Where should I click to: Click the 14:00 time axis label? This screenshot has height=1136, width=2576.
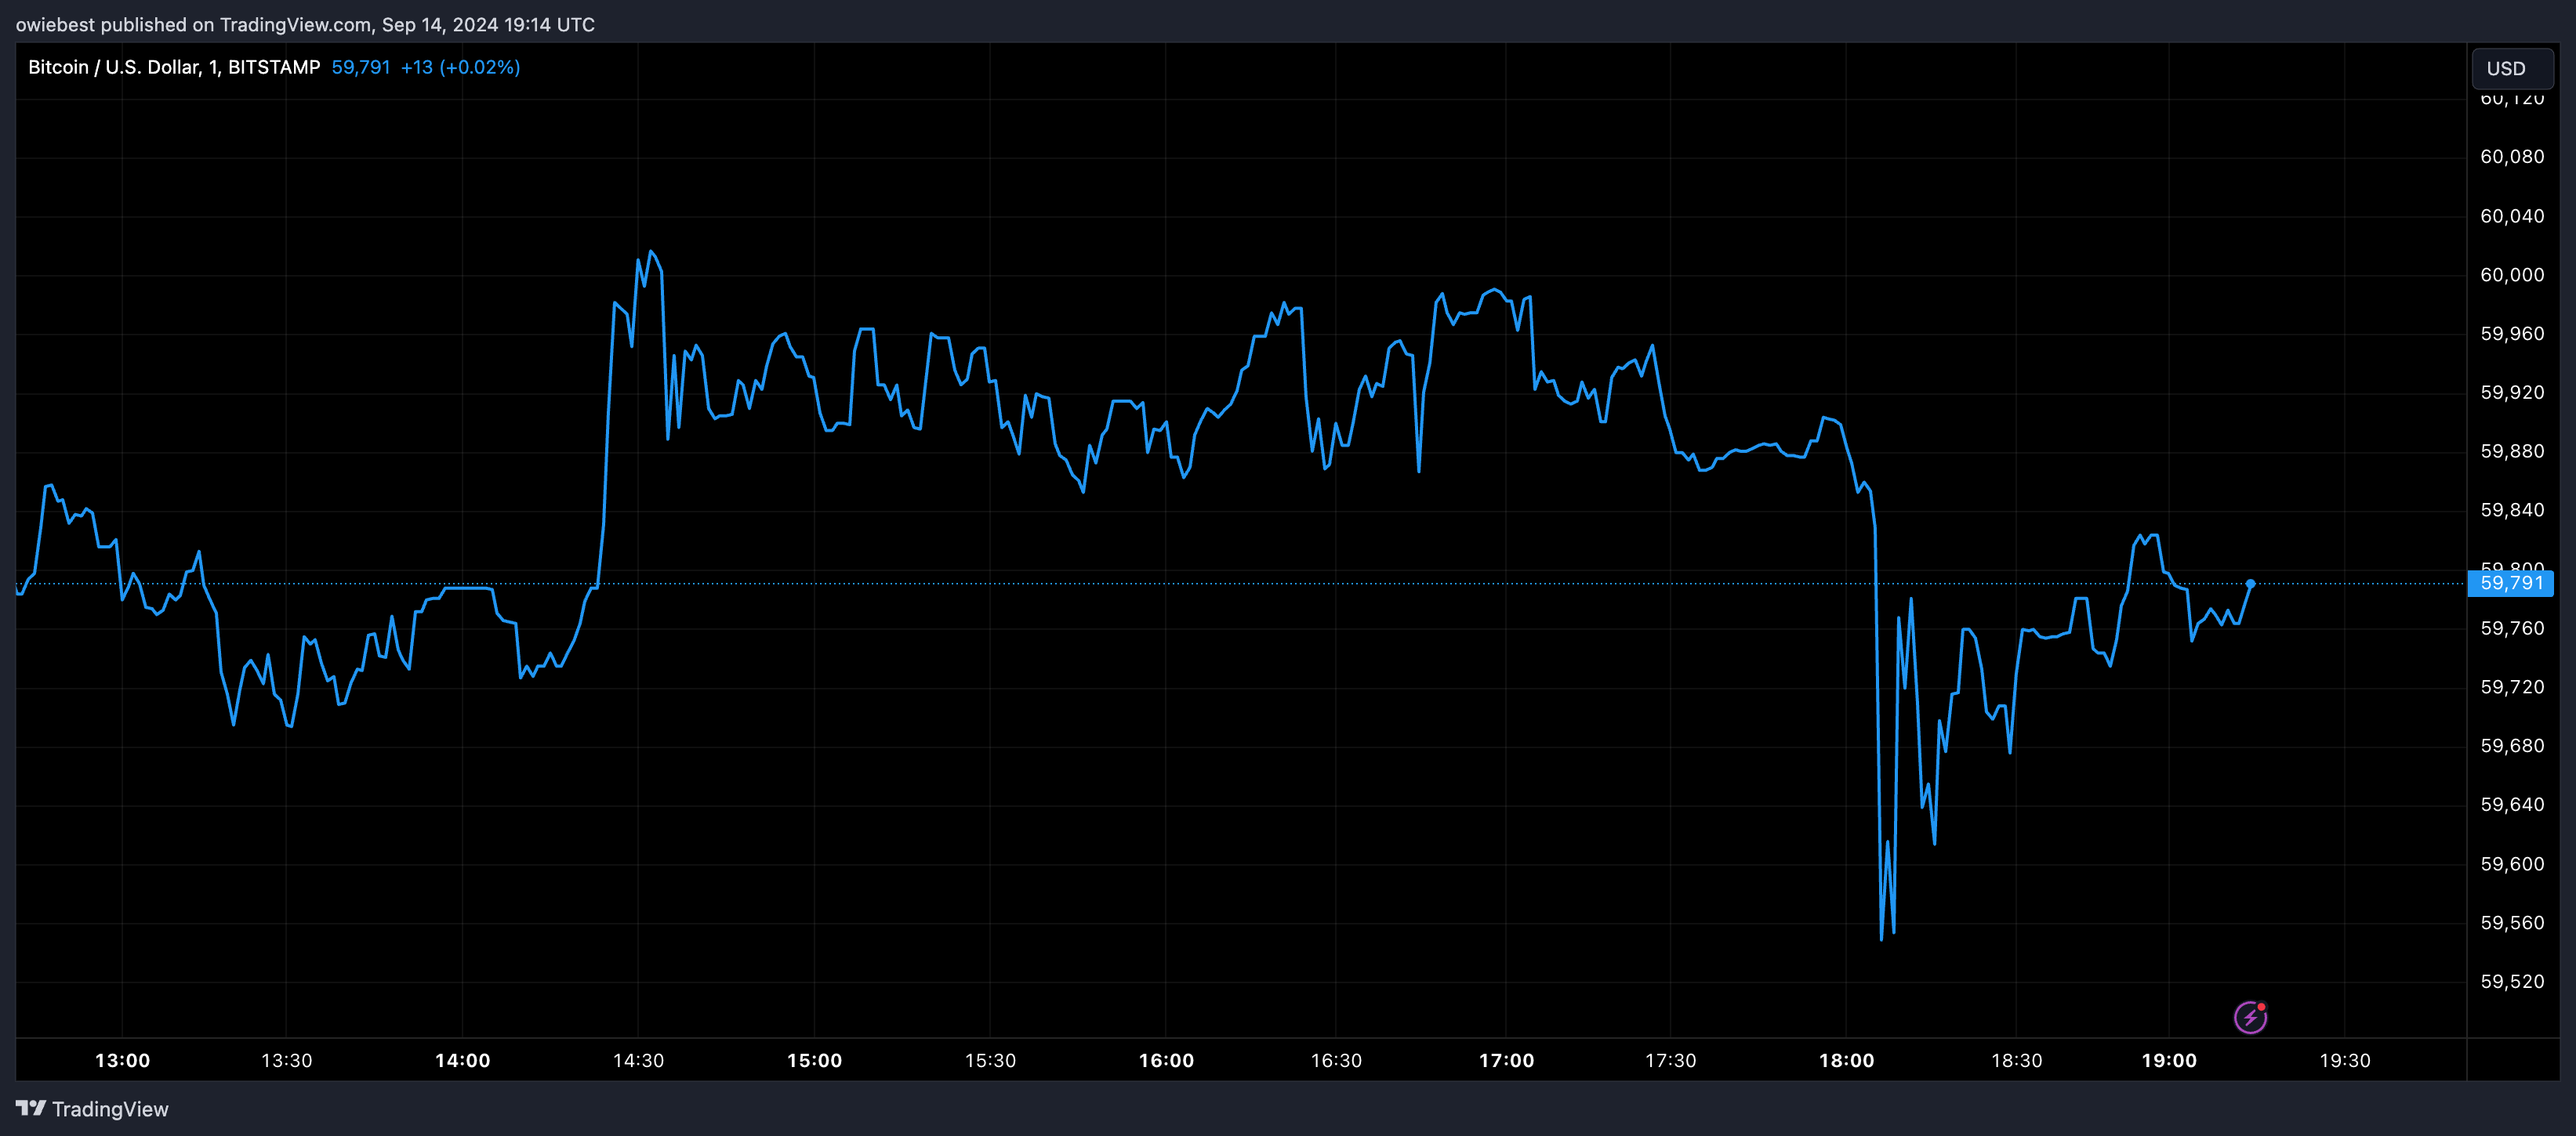[462, 1060]
